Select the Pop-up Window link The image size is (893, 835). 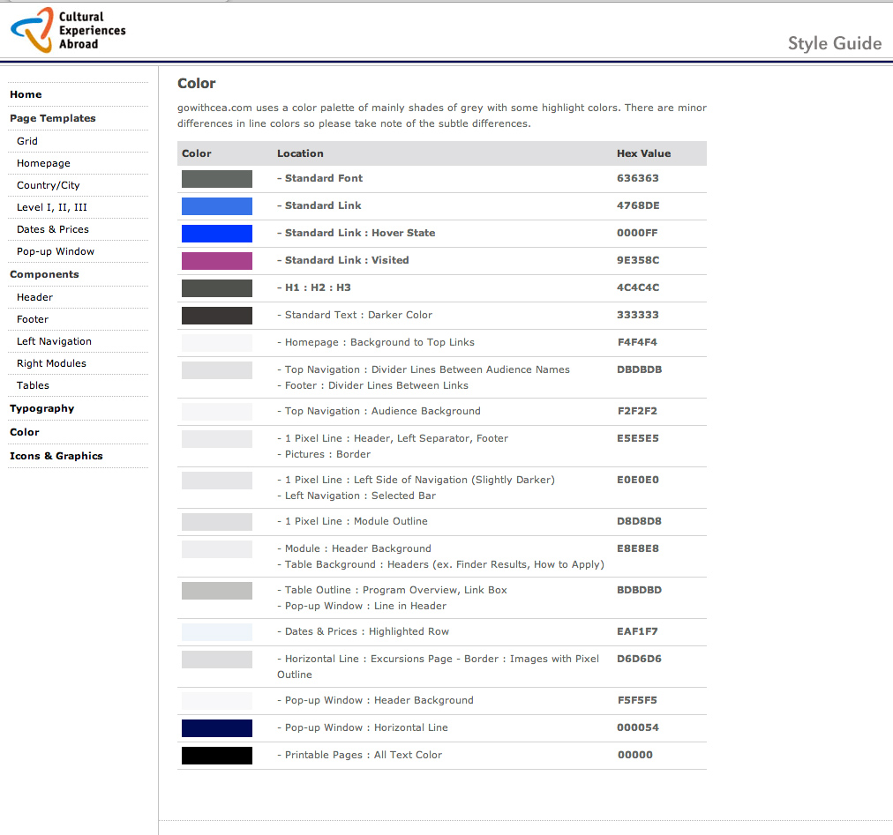pyautogui.click(x=55, y=251)
